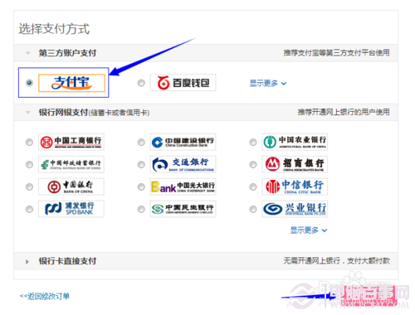Click the China Merchants Bank 招商银行 logo
Image resolution: width=415 pixels, height=315 pixels.
click(295, 164)
